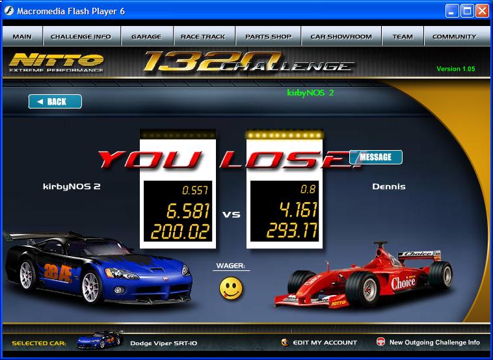Image resolution: width=493 pixels, height=360 pixels.
Task: Click the MESSAGE button
Action: (x=376, y=157)
